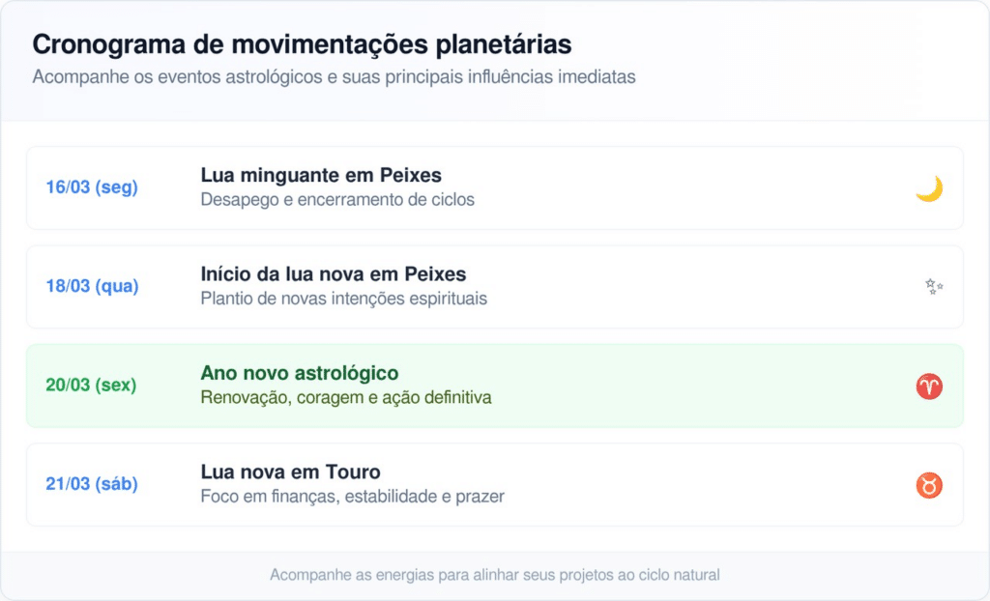The height and width of the screenshot is (601, 990).
Task: Click the red Aries symbol icon
Action: point(929,386)
